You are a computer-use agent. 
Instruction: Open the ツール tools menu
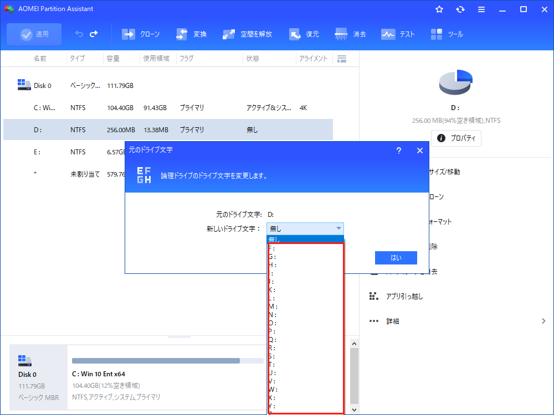point(447,34)
